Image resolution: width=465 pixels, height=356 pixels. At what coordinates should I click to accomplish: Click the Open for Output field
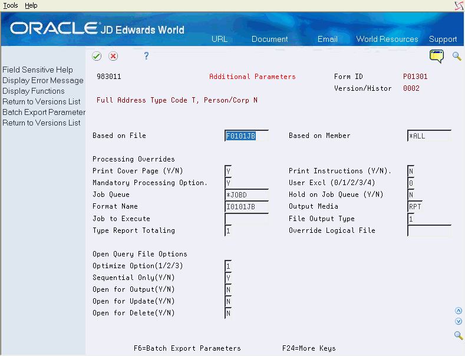pos(228,290)
